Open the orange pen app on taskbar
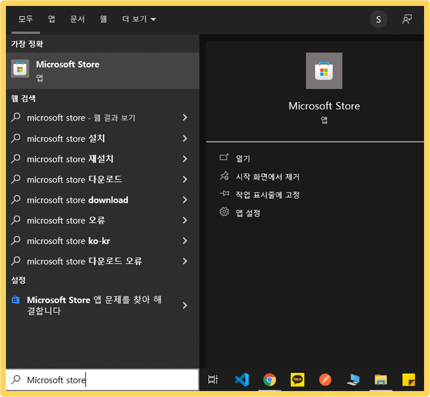 325,380
